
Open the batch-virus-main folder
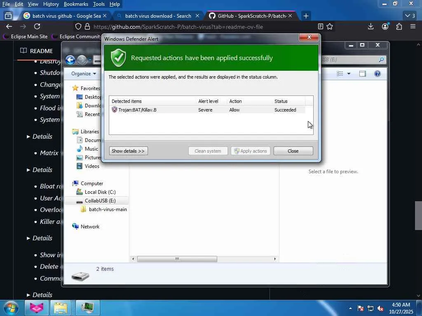[104, 209]
